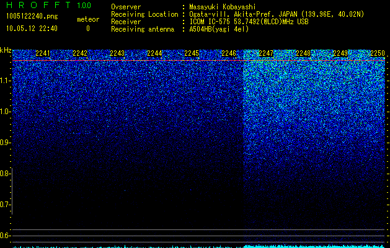Click the 2242 time marker
This screenshot has width=390, height=248.
(x=80, y=53)
